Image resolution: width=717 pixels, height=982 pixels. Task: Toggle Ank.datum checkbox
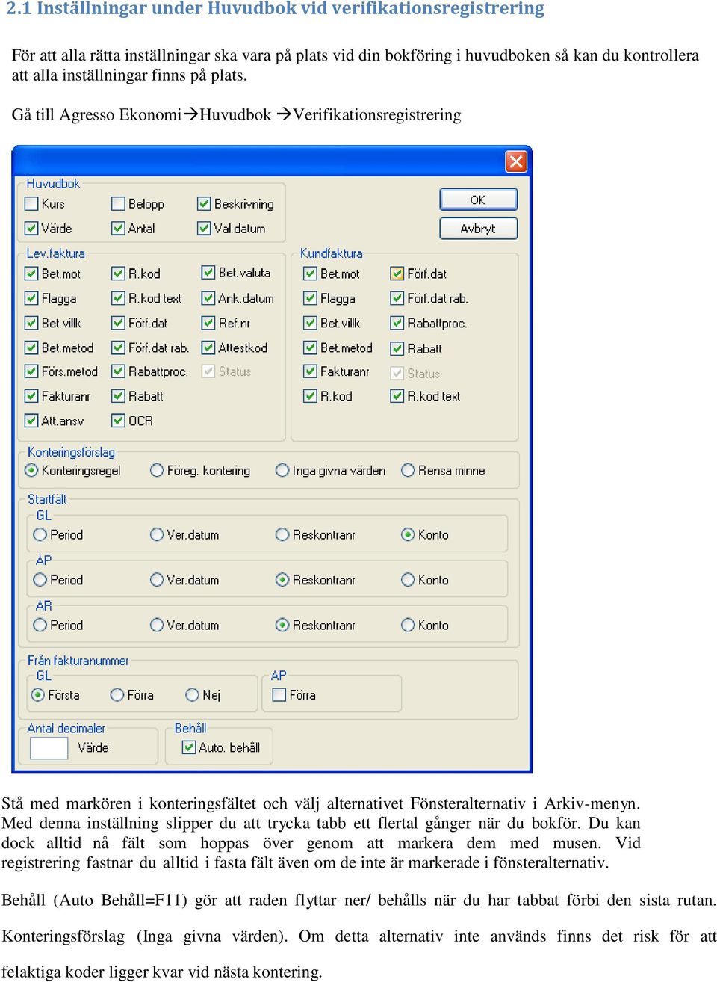[208, 298]
